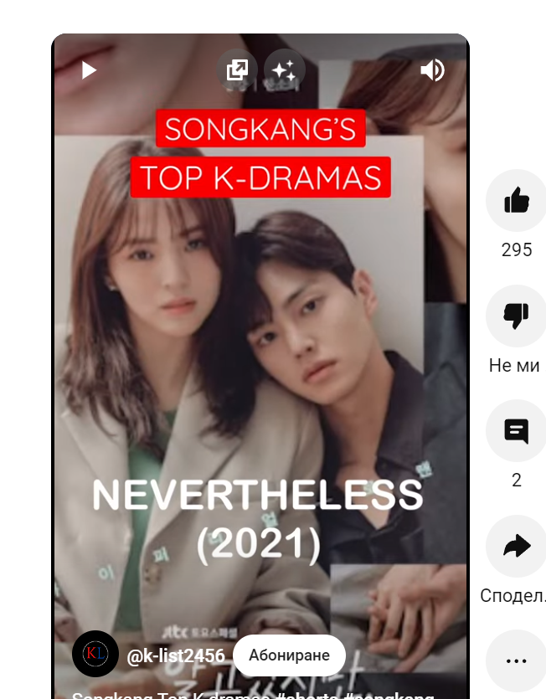Open the KL channel avatar
The image size is (546, 699).
95,654
